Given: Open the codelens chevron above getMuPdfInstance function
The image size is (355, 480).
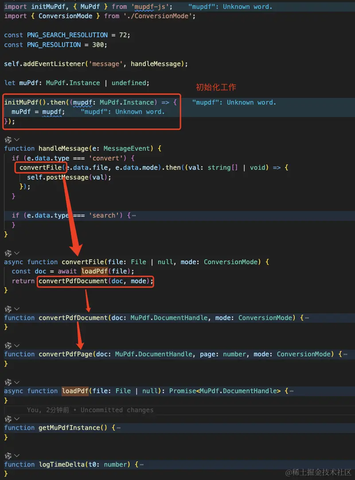Looking at the screenshot, I should pyautogui.click(x=17, y=419).
